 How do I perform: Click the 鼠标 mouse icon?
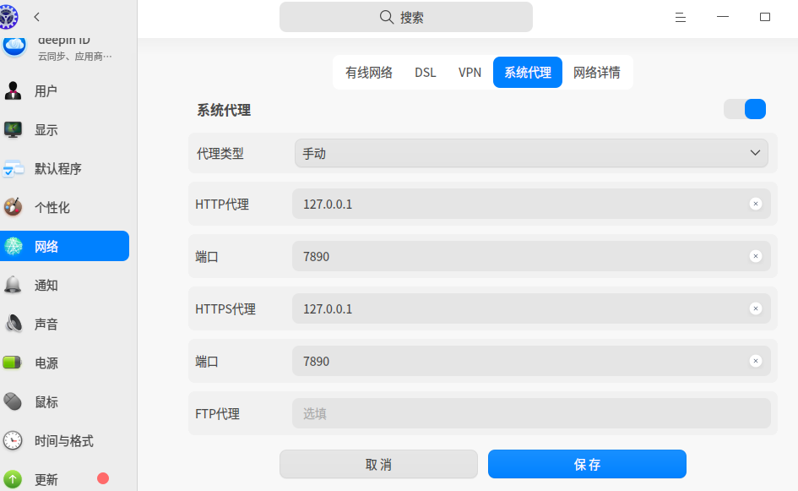tap(13, 402)
